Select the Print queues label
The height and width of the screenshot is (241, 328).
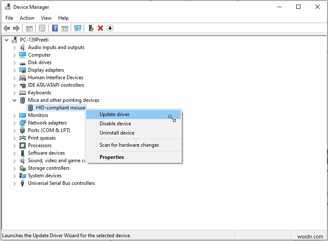(42, 138)
